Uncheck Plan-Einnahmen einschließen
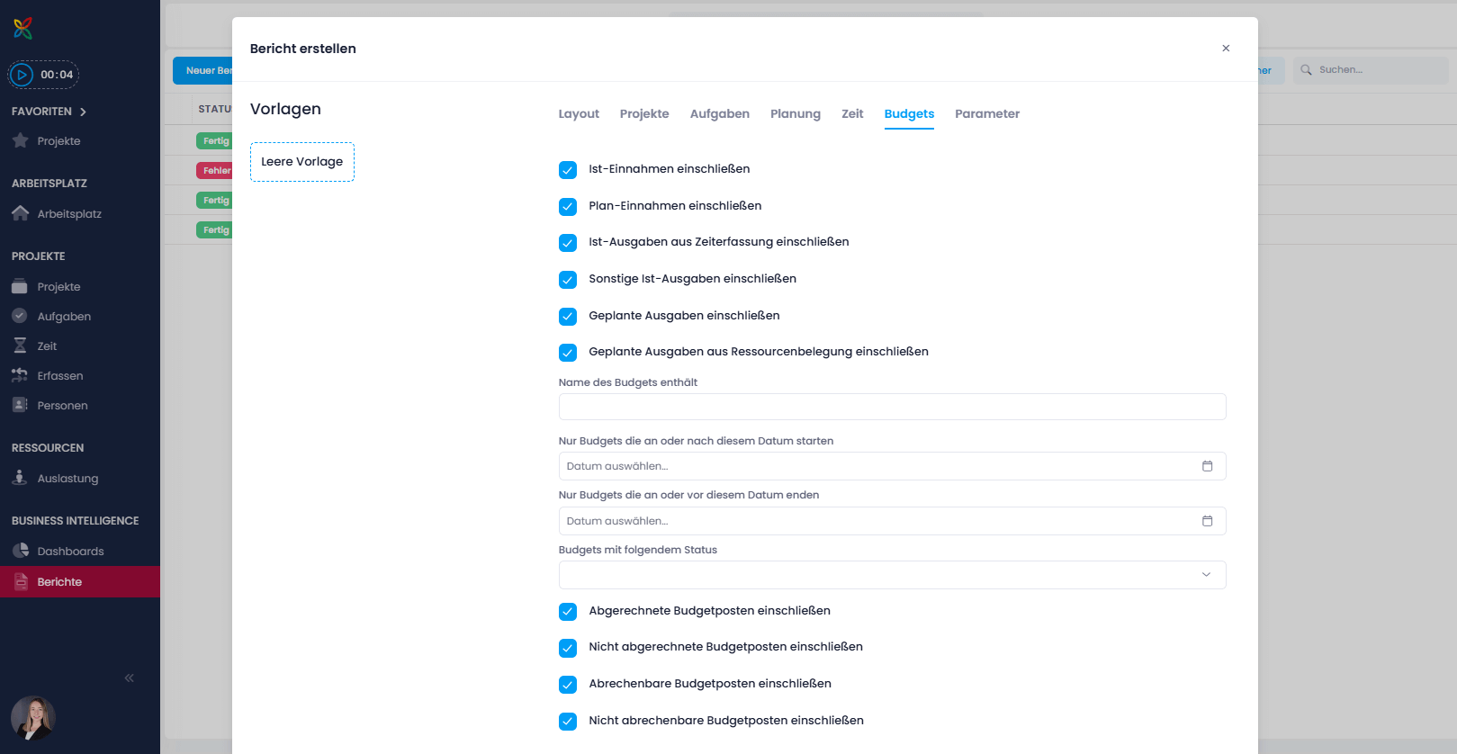 tap(568, 206)
